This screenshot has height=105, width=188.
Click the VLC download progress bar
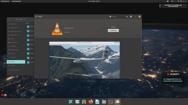pyautogui.click(x=113, y=28)
